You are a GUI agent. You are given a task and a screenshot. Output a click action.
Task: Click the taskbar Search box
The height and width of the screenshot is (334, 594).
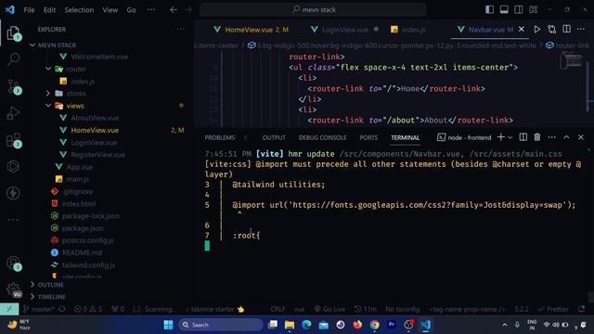point(220,325)
